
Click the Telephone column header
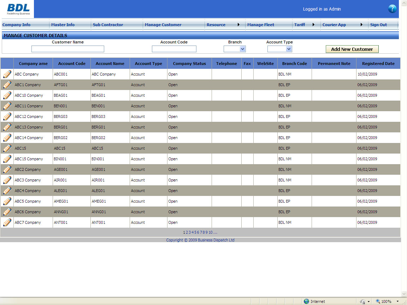pyautogui.click(x=226, y=64)
